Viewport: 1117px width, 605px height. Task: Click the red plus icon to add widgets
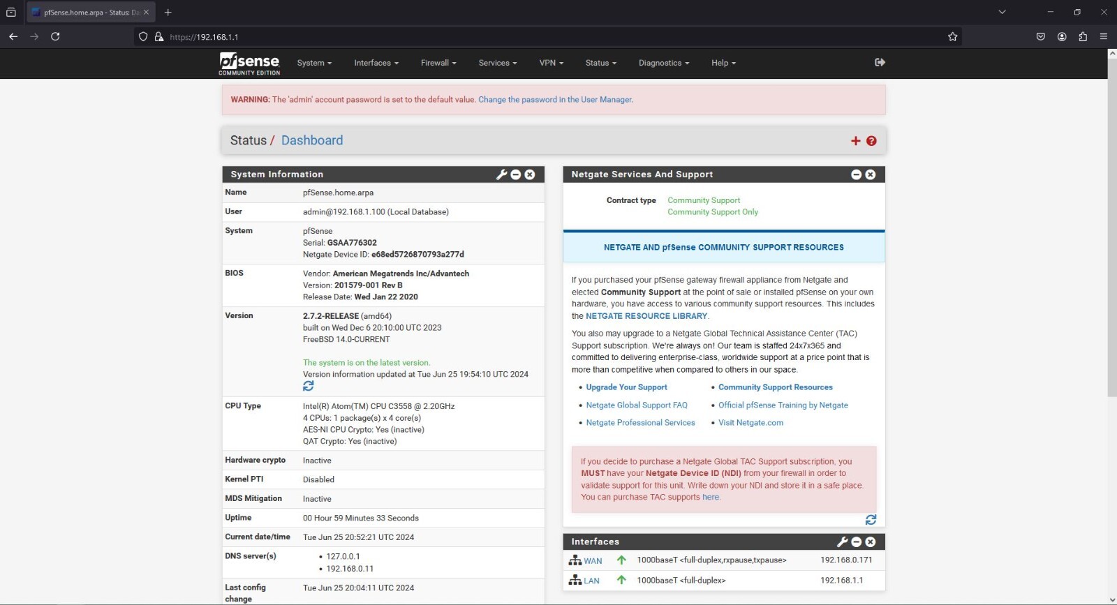coord(856,141)
